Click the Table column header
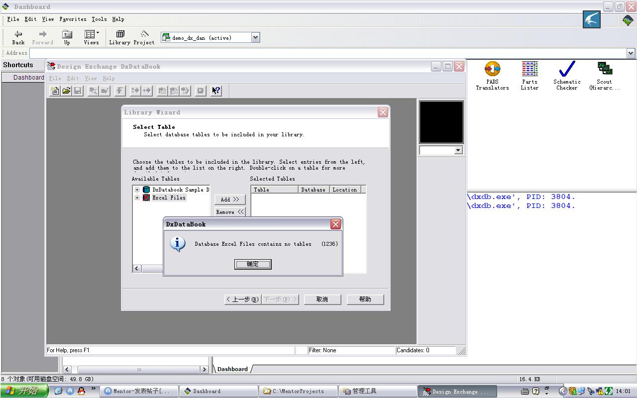Viewport: 637px width, 398px height. [x=275, y=190]
